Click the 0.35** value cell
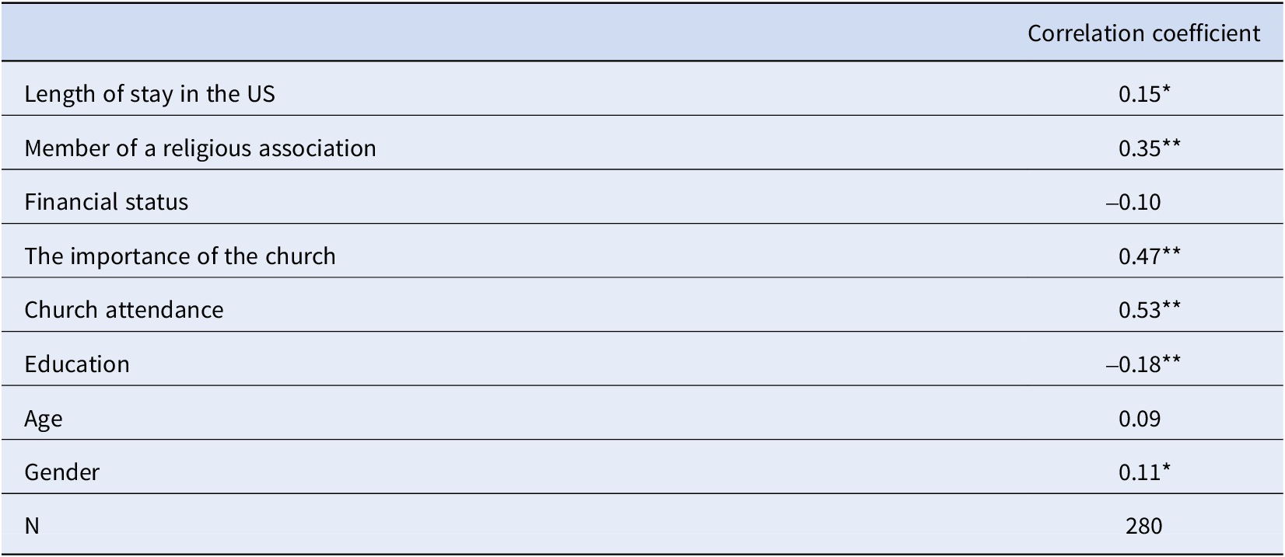Screen dimensions: 1285x557 click(1149, 148)
